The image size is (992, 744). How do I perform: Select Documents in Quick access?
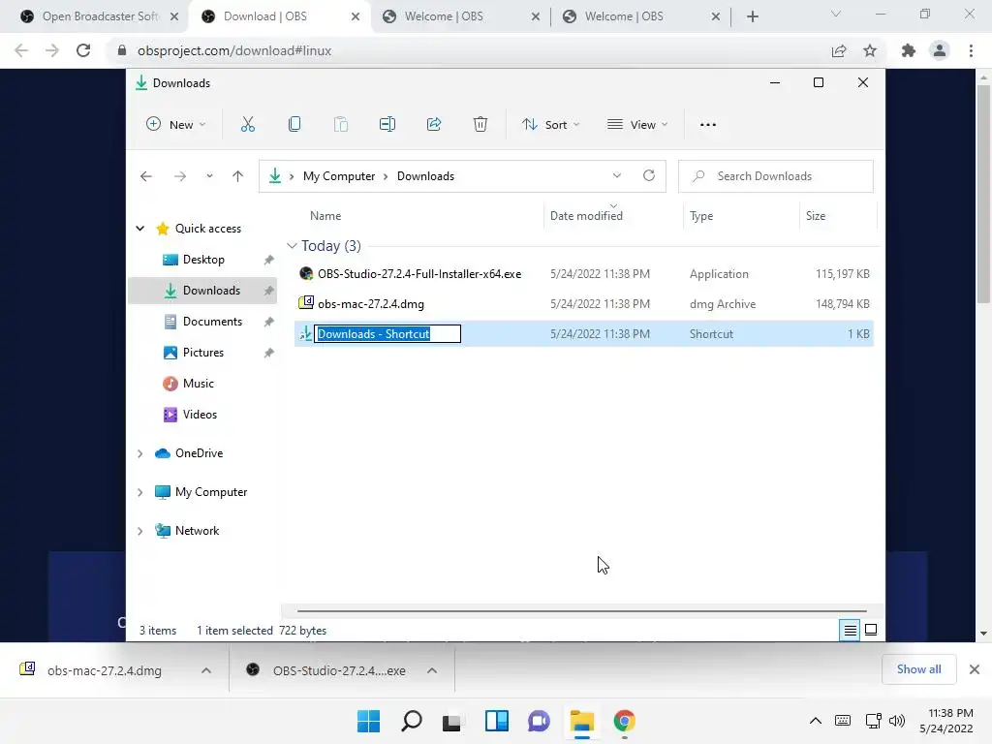(212, 322)
